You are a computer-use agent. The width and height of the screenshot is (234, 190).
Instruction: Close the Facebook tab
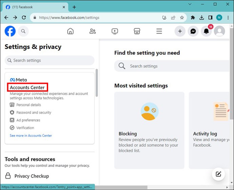pyautogui.click(x=64, y=7)
